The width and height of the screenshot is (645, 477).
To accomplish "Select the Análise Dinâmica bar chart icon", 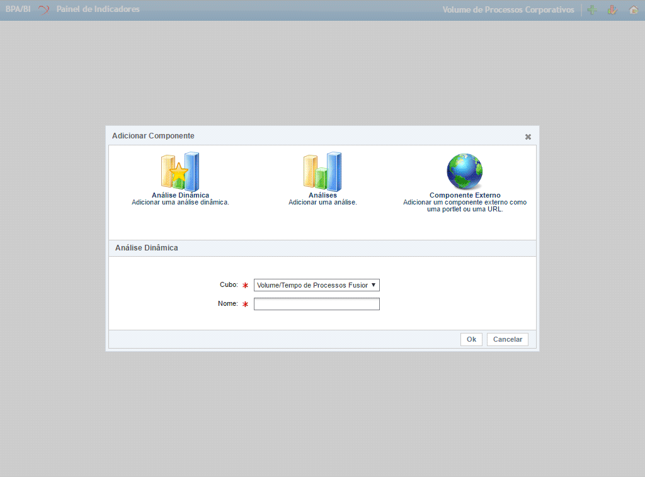I will [x=180, y=171].
